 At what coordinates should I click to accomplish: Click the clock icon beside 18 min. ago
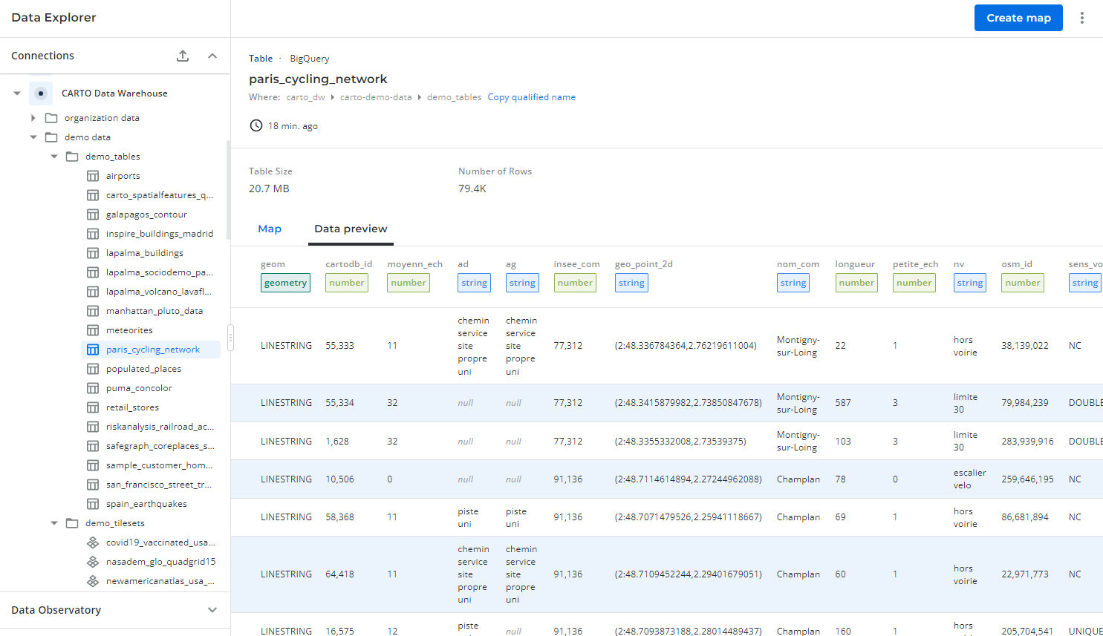pyautogui.click(x=256, y=126)
